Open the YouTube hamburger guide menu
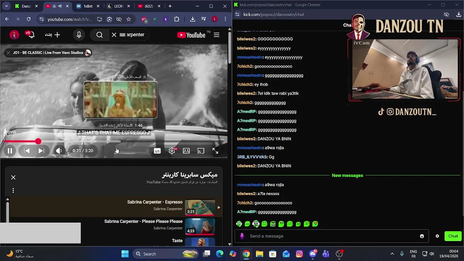The width and height of the screenshot is (464, 261). pyautogui.click(x=216, y=35)
